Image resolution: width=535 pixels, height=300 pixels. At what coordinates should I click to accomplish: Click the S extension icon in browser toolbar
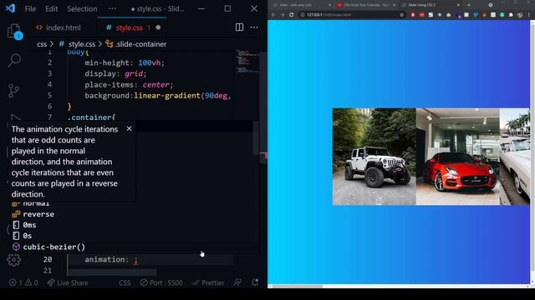click(x=431, y=15)
